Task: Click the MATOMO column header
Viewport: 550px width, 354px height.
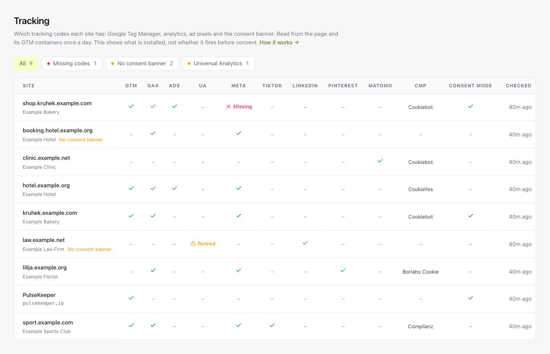Action: pos(380,86)
